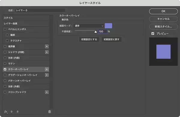Delete effect with trash icon
The width and height of the screenshot is (180, 117).
(49, 112)
